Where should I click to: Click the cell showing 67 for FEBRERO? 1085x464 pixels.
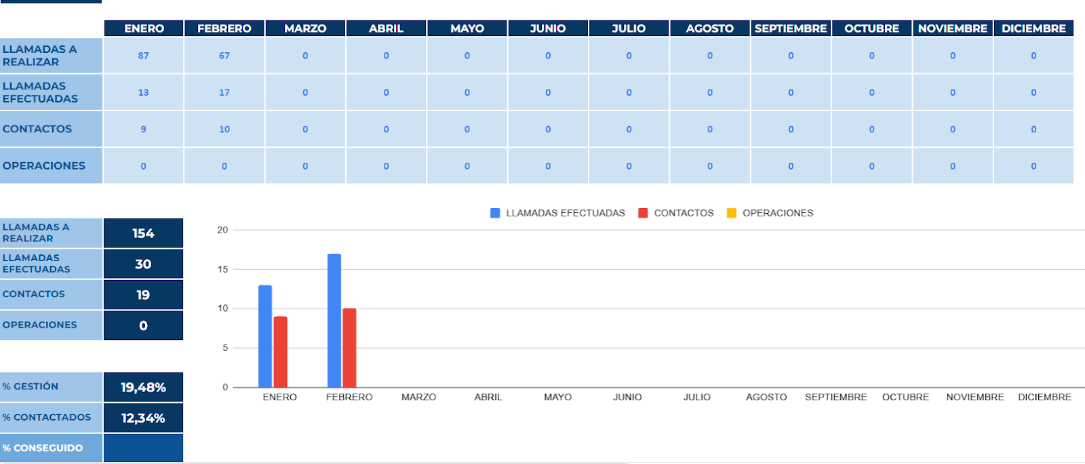tap(224, 56)
